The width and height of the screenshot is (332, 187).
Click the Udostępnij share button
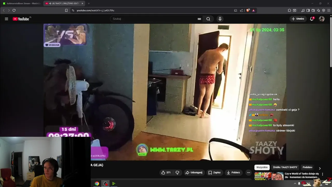(x=194, y=172)
